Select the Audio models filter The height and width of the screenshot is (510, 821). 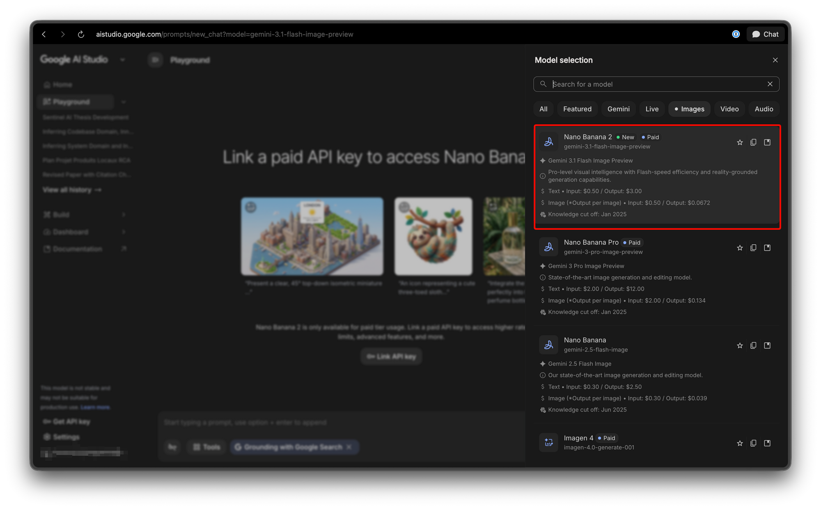click(x=764, y=109)
